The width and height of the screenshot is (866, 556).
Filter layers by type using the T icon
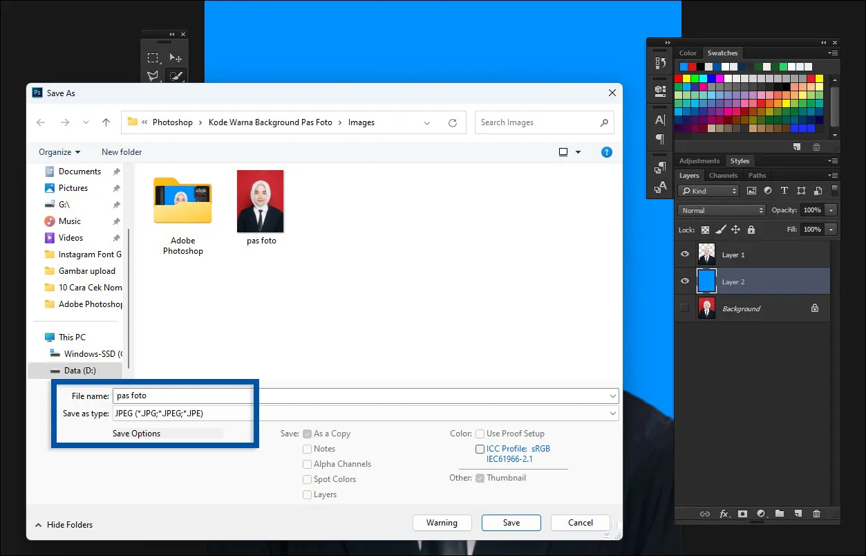(784, 191)
